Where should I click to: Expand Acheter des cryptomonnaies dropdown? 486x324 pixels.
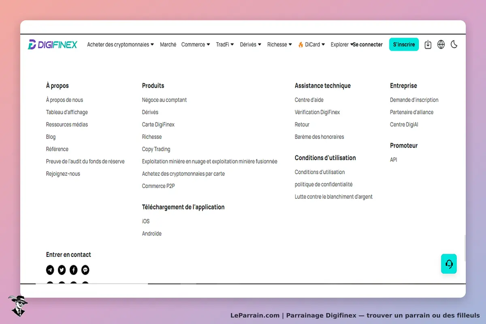click(120, 45)
